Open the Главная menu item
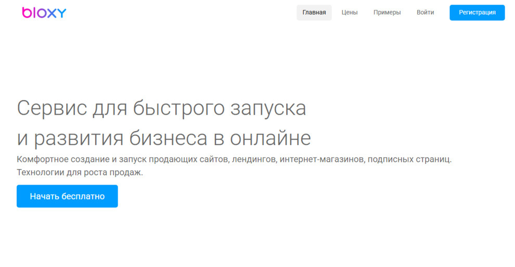Image resolution: width=515 pixels, height=267 pixels. coord(314,12)
